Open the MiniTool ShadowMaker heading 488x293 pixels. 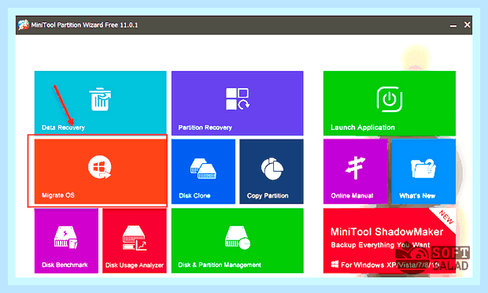point(386,232)
